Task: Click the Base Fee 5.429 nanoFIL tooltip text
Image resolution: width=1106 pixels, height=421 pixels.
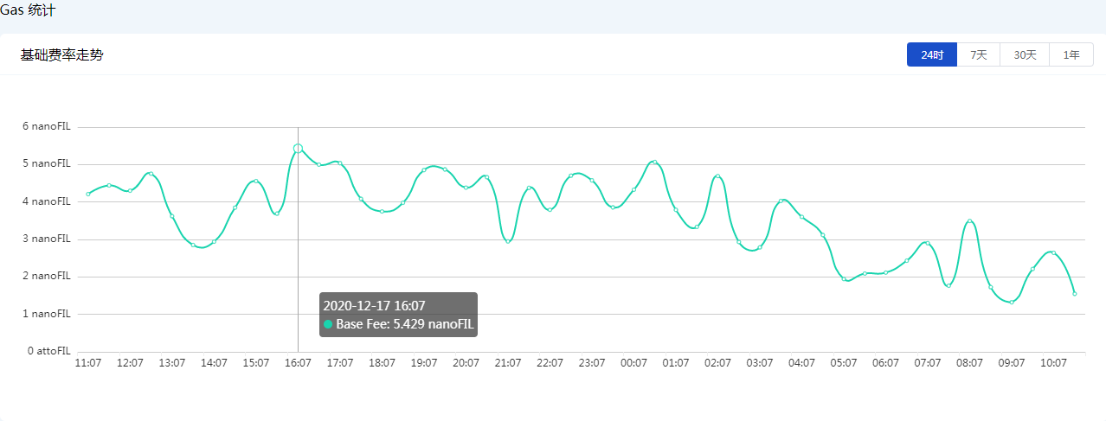Action: point(405,324)
